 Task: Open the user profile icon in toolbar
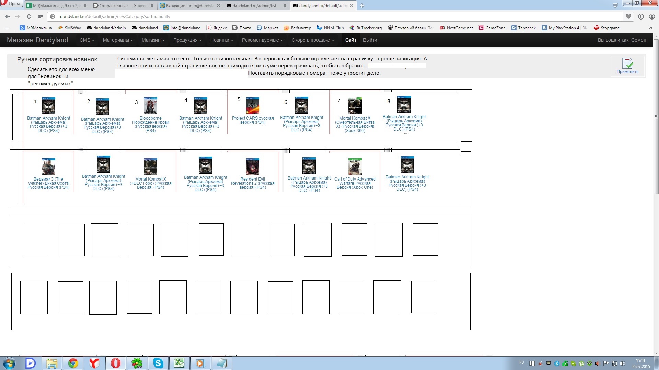click(x=652, y=16)
